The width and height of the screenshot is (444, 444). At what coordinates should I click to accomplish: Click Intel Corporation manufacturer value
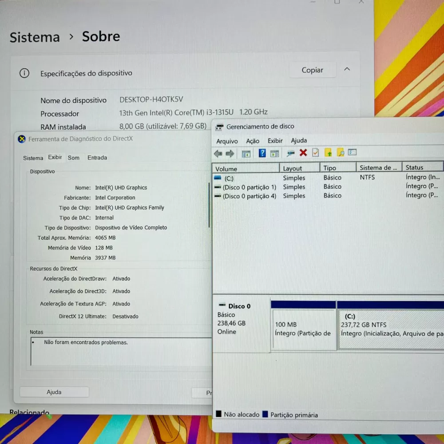[x=115, y=198]
